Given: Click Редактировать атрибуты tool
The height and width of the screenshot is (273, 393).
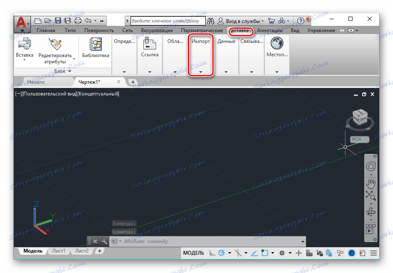Looking at the screenshot, I should (x=55, y=50).
